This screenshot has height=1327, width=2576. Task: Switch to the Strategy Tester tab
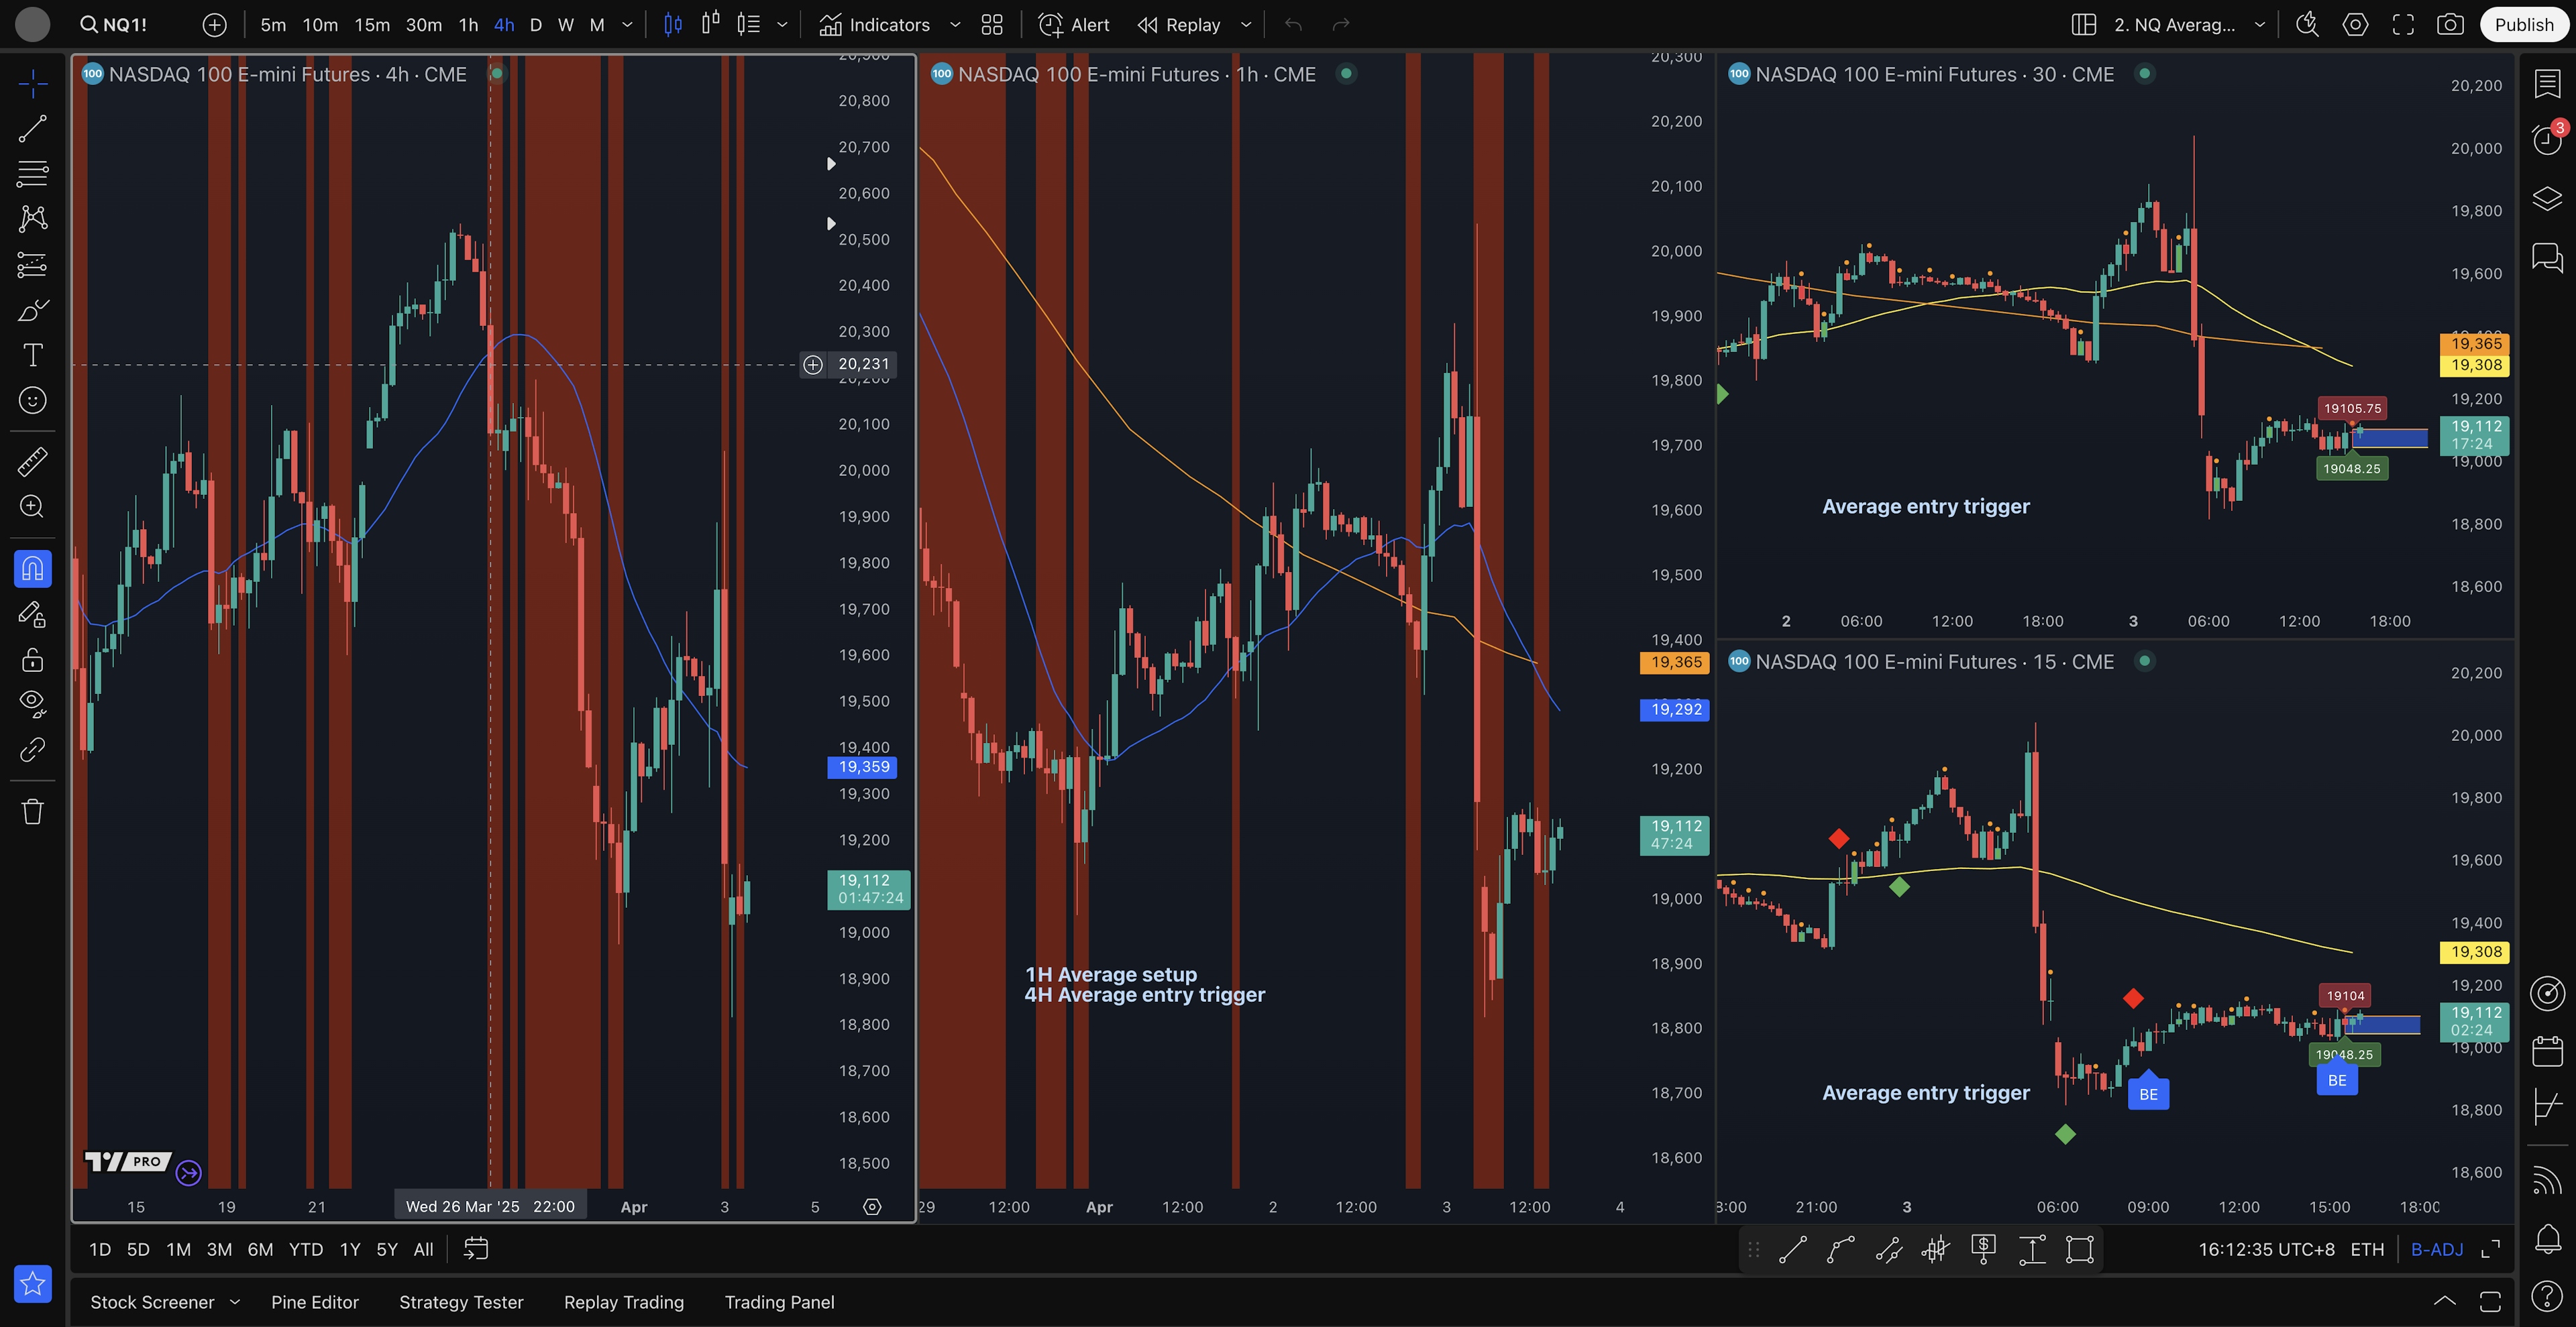coord(461,1302)
